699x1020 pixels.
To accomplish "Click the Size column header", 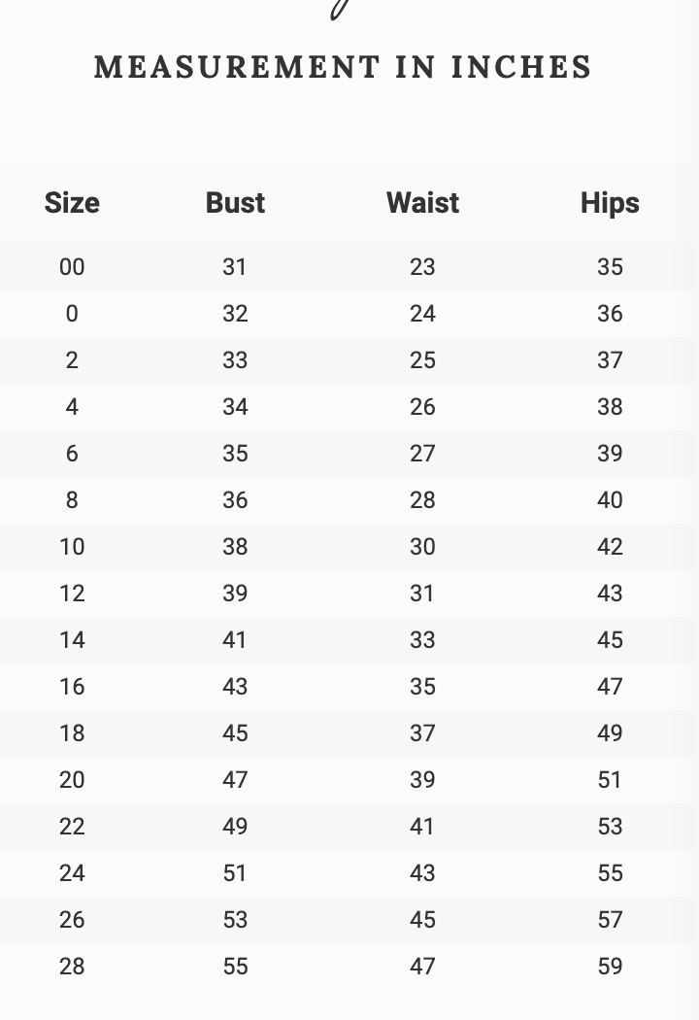I will coord(72,203).
